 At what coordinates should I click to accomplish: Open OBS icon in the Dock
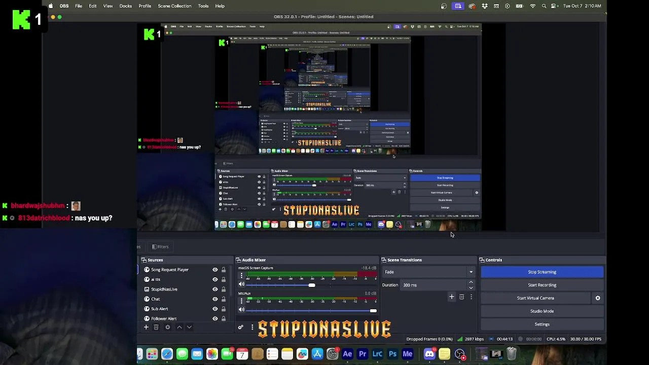tap(460, 354)
